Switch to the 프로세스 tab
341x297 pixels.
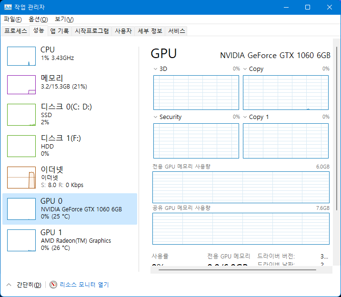click(x=15, y=31)
